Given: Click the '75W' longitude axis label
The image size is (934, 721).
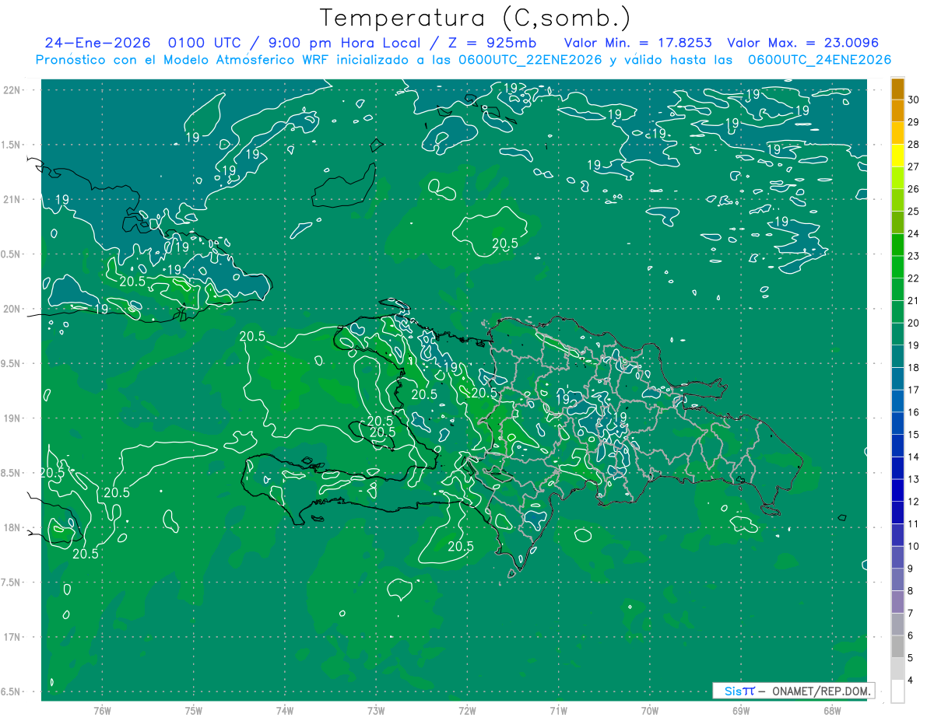Looking at the screenshot, I should pos(193,711).
